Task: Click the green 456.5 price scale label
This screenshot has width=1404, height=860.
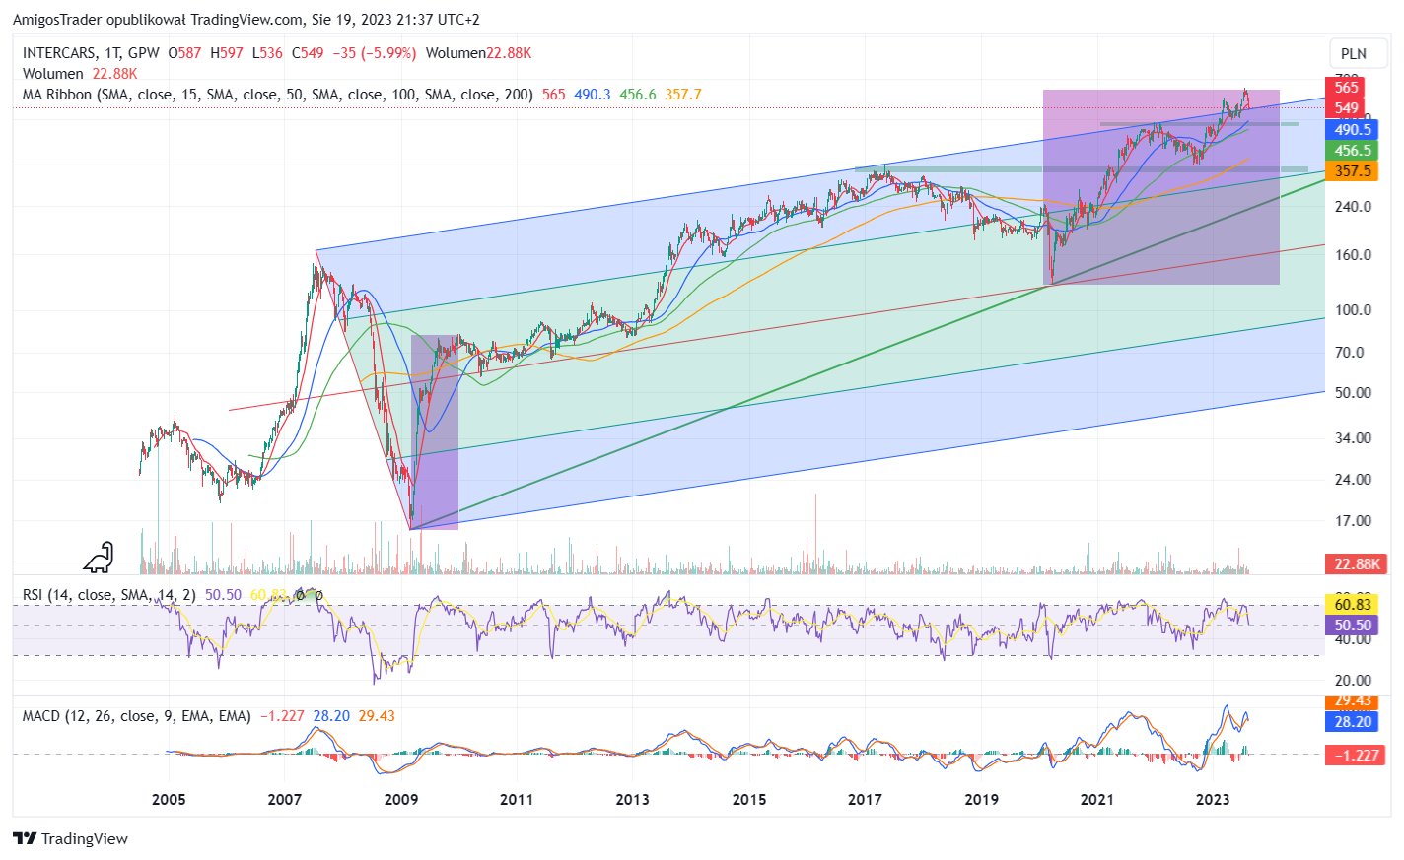Action: (1353, 151)
